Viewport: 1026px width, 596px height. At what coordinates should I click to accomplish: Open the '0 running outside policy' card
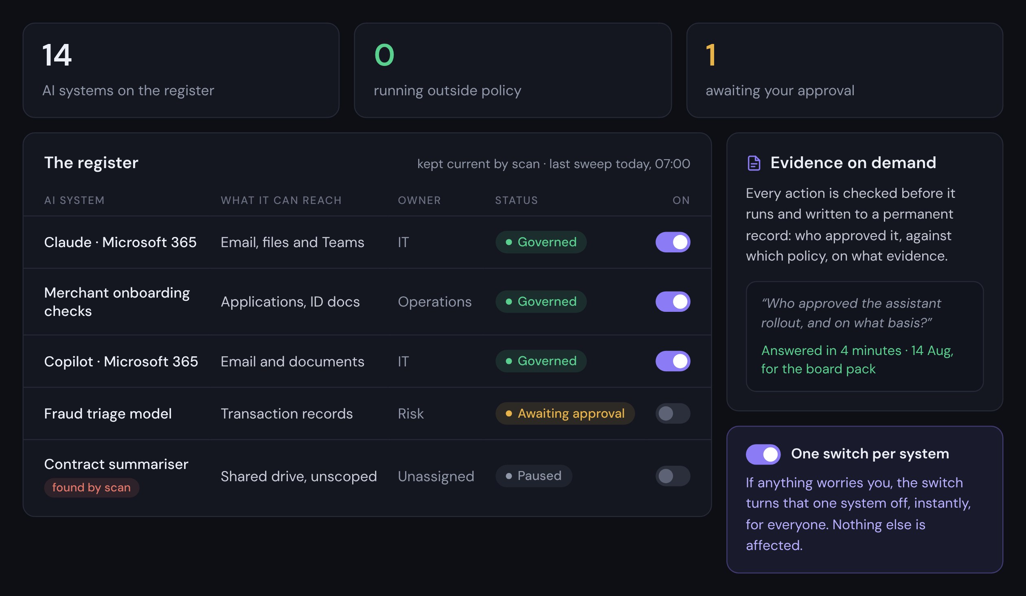coord(513,70)
